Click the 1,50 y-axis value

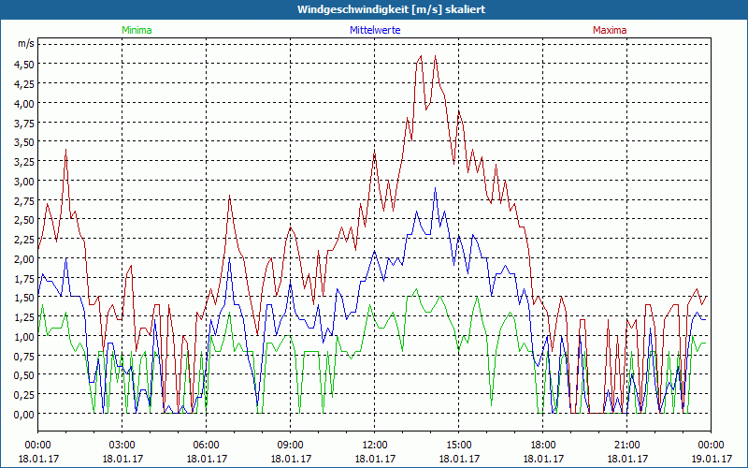tap(26, 298)
